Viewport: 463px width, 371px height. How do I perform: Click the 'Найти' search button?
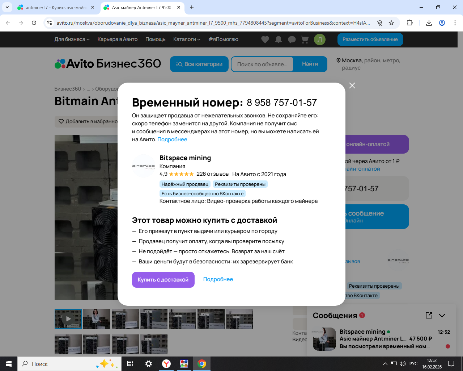[x=310, y=64]
